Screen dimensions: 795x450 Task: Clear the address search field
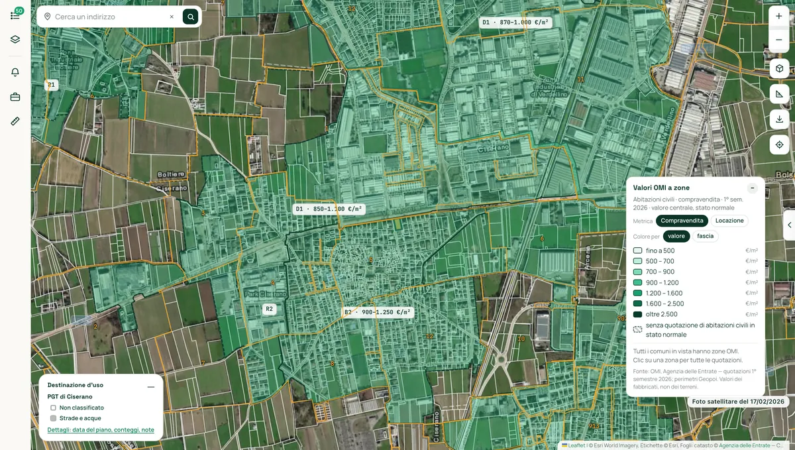pyautogui.click(x=172, y=17)
